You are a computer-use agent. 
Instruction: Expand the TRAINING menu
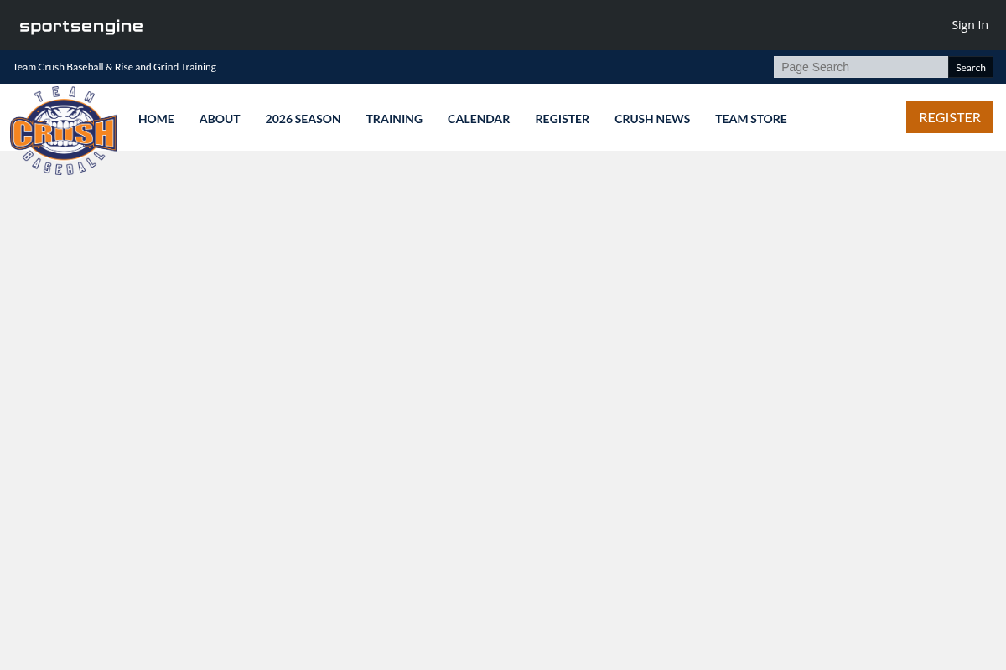pos(394,118)
